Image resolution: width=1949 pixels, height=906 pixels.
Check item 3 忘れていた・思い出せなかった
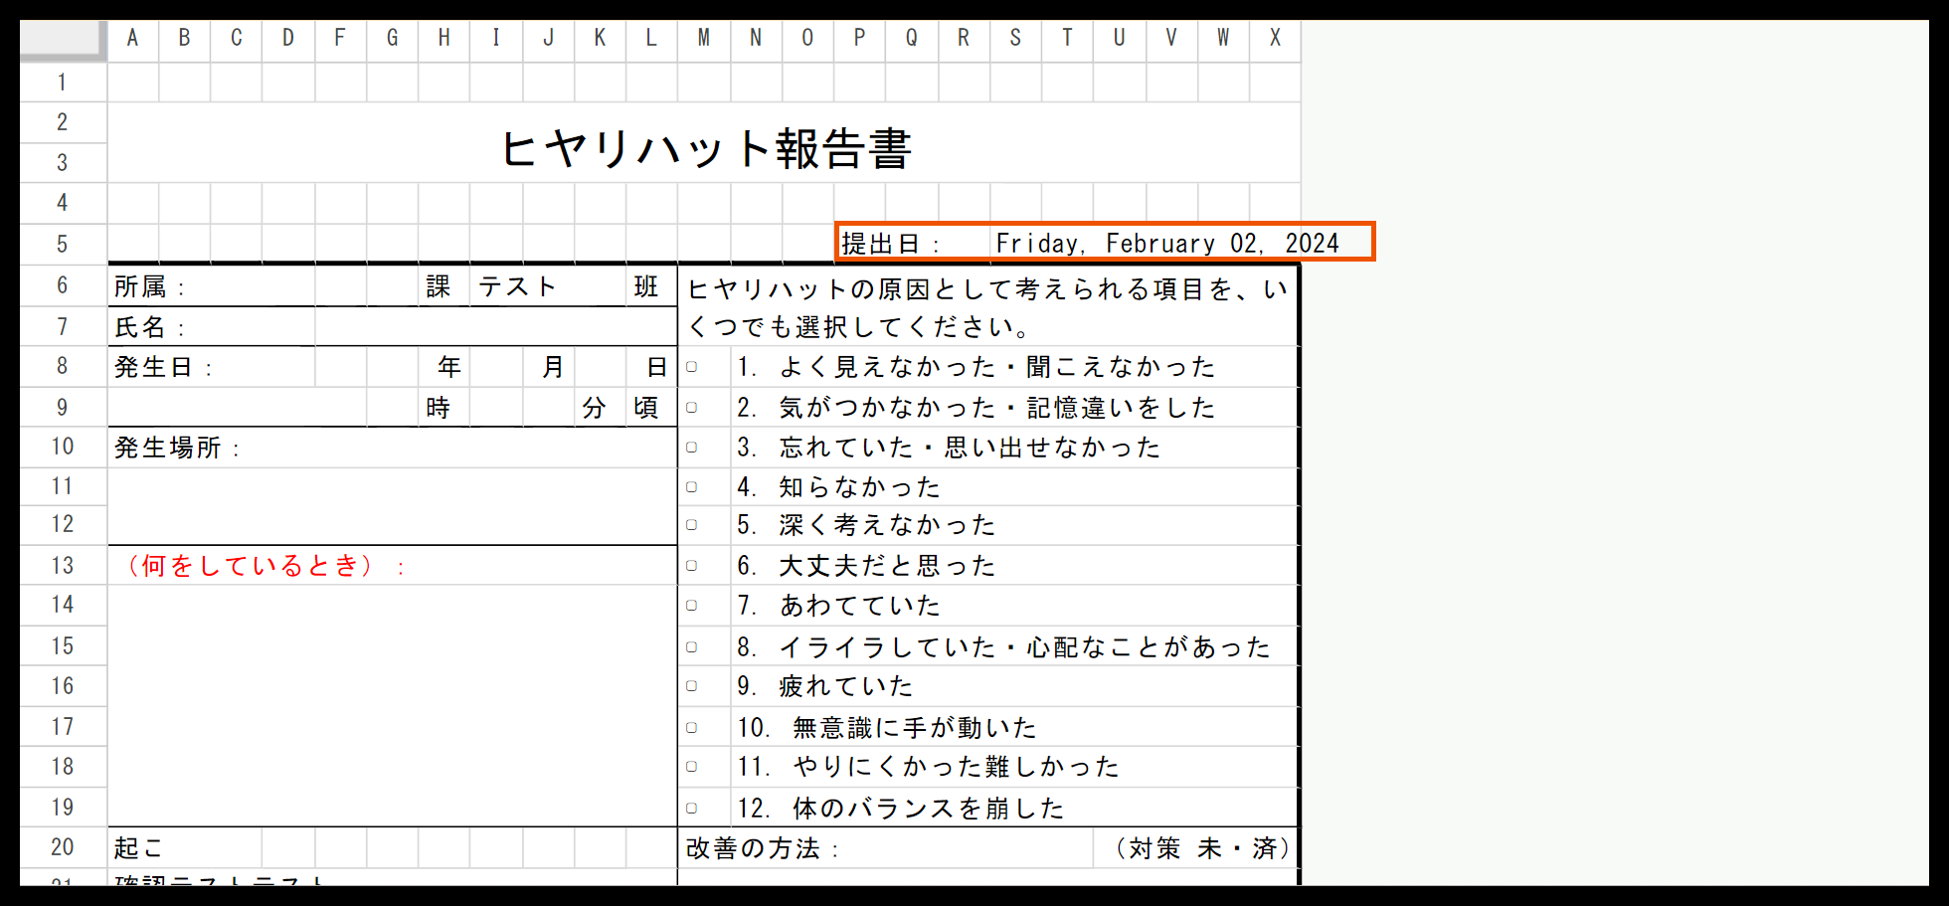point(693,447)
